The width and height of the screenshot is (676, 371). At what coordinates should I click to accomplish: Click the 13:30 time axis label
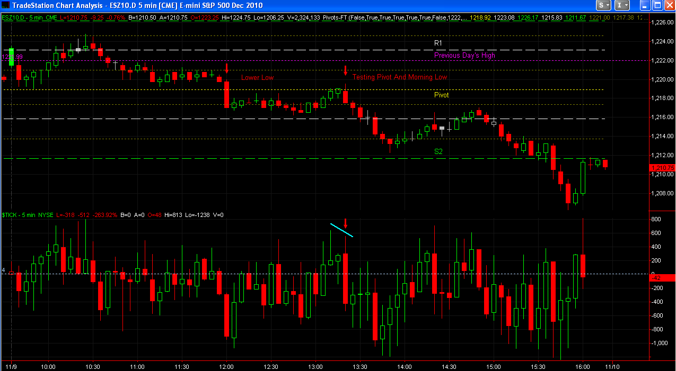click(x=360, y=366)
